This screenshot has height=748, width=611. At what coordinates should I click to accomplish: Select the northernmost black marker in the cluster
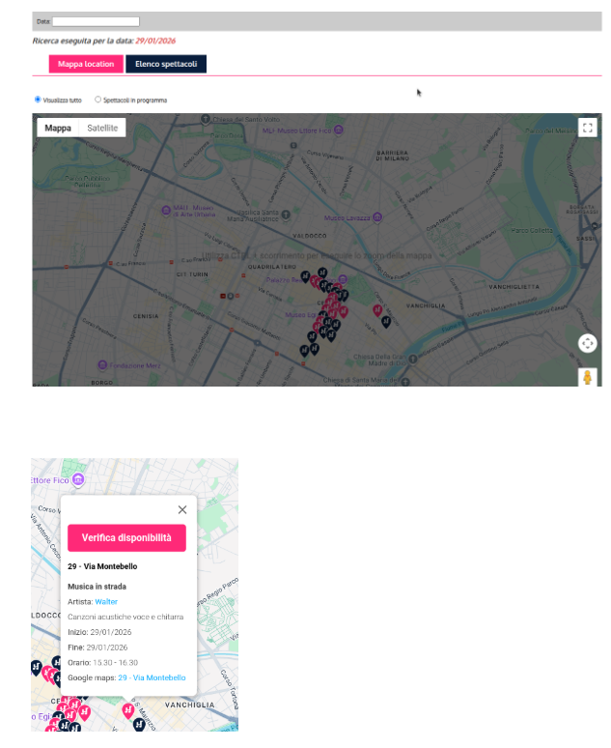322,273
